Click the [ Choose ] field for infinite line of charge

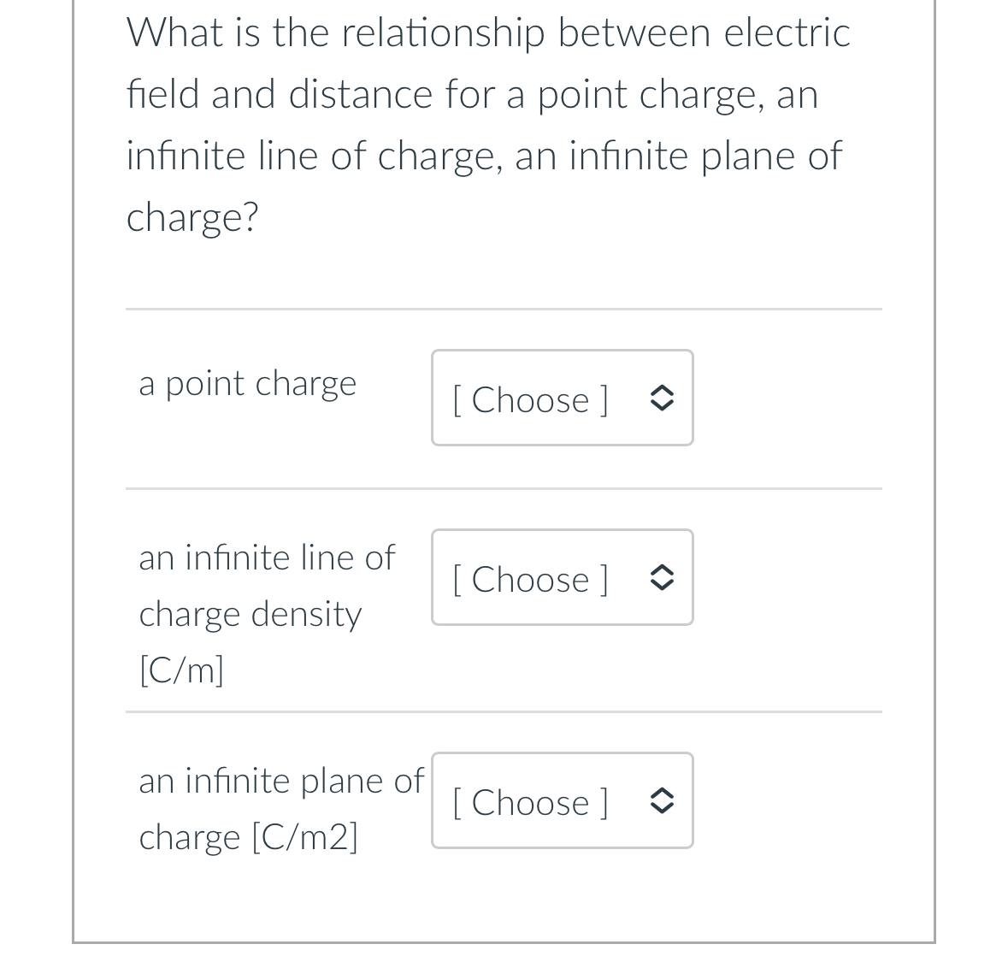530,579
